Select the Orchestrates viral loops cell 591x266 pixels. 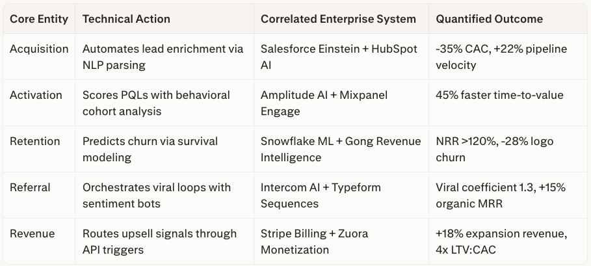pos(157,195)
